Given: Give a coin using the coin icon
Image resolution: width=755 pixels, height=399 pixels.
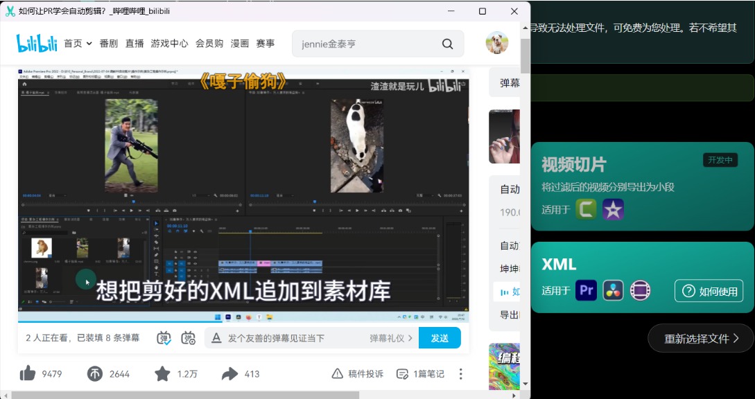Looking at the screenshot, I should [x=95, y=373].
